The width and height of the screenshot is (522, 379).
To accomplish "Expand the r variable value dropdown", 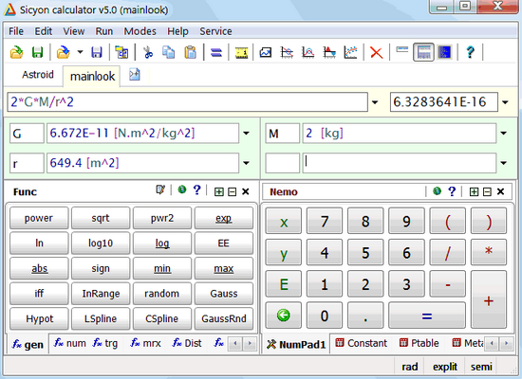I will tap(246, 163).
